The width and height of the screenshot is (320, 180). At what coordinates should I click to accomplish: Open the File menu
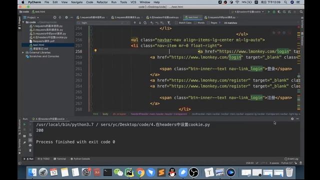point(46,2)
